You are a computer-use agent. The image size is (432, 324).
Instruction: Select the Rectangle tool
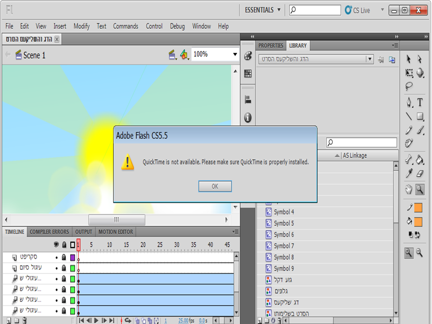coord(420,116)
